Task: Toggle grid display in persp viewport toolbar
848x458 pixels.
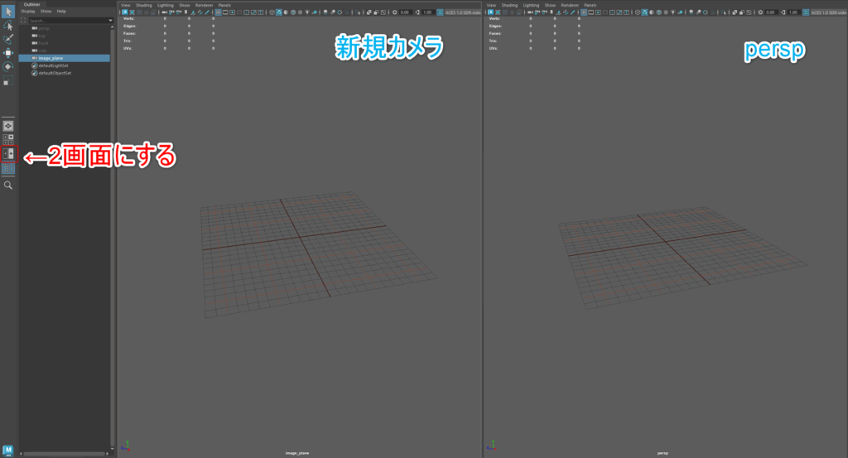Action: point(584,12)
